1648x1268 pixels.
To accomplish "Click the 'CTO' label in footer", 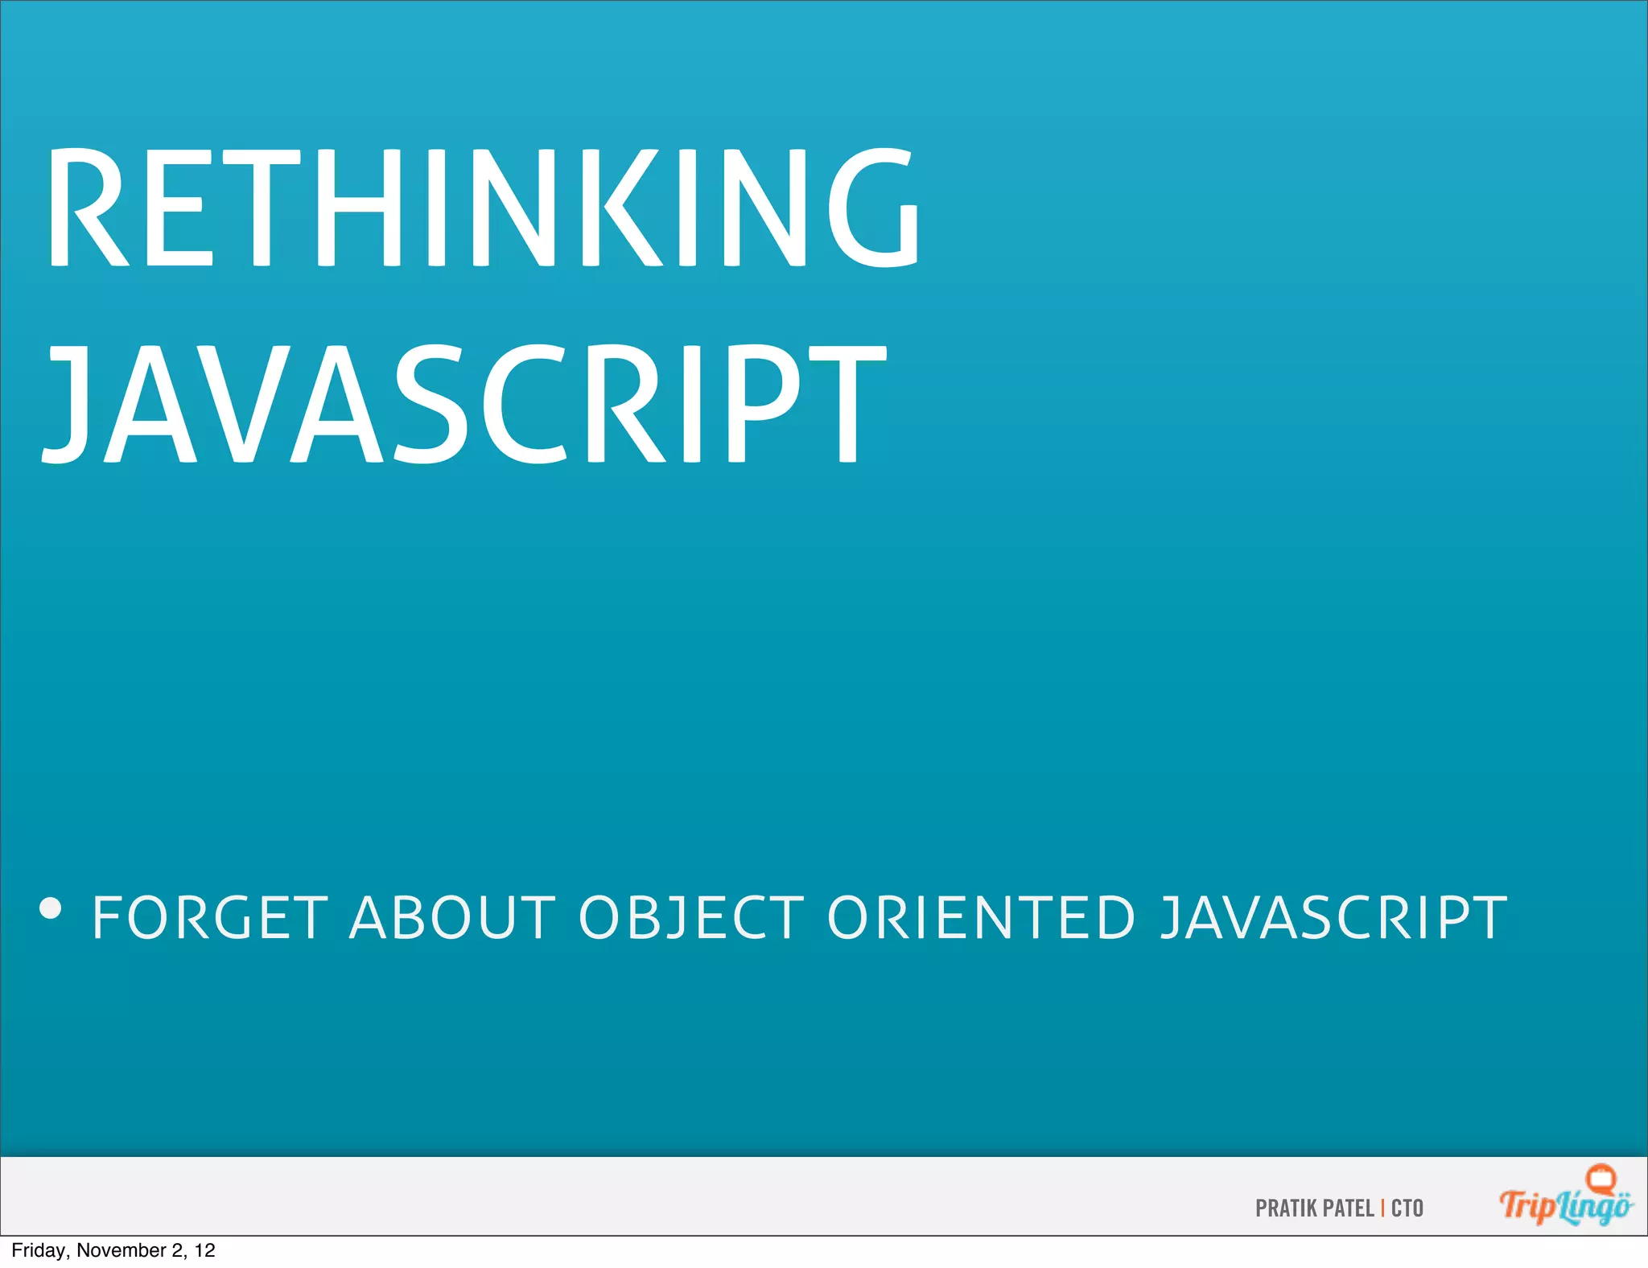I will pyautogui.click(x=1407, y=1208).
